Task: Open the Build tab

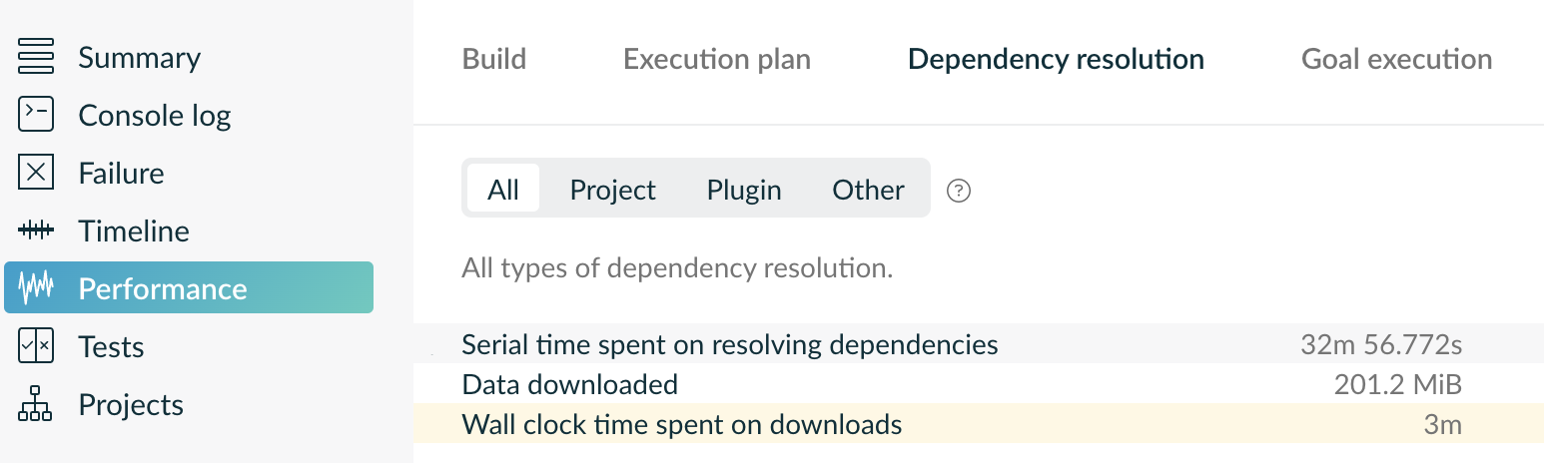Action: (494, 59)
